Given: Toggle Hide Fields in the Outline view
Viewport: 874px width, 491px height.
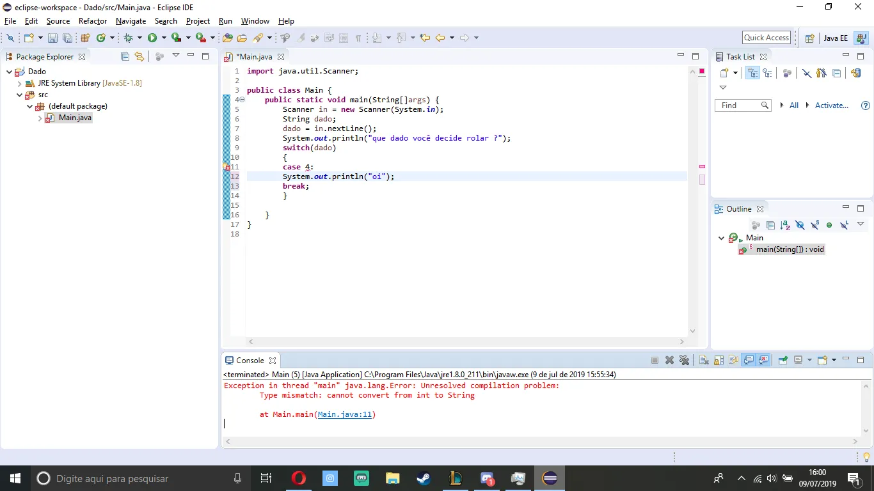Looking at the screenshot, I should pos(800,225).
